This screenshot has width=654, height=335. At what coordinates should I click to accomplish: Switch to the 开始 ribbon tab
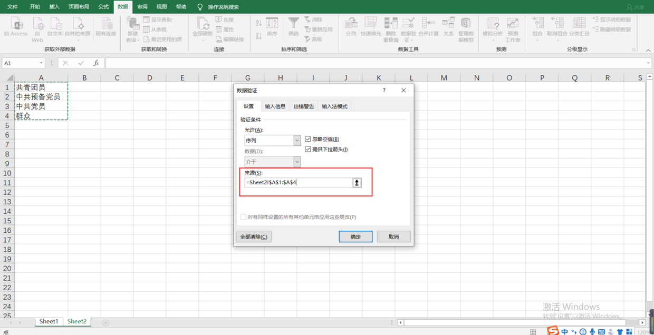pyautogui.click(x=35, y=7)
